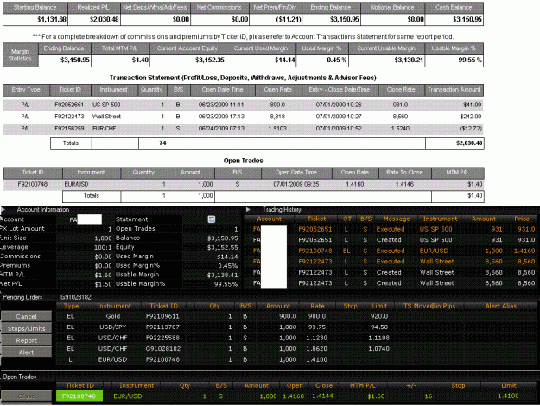Select F92052651 Created row in Trading History
540x406 pixels.
pyautogui.click(x=391, y=239)
